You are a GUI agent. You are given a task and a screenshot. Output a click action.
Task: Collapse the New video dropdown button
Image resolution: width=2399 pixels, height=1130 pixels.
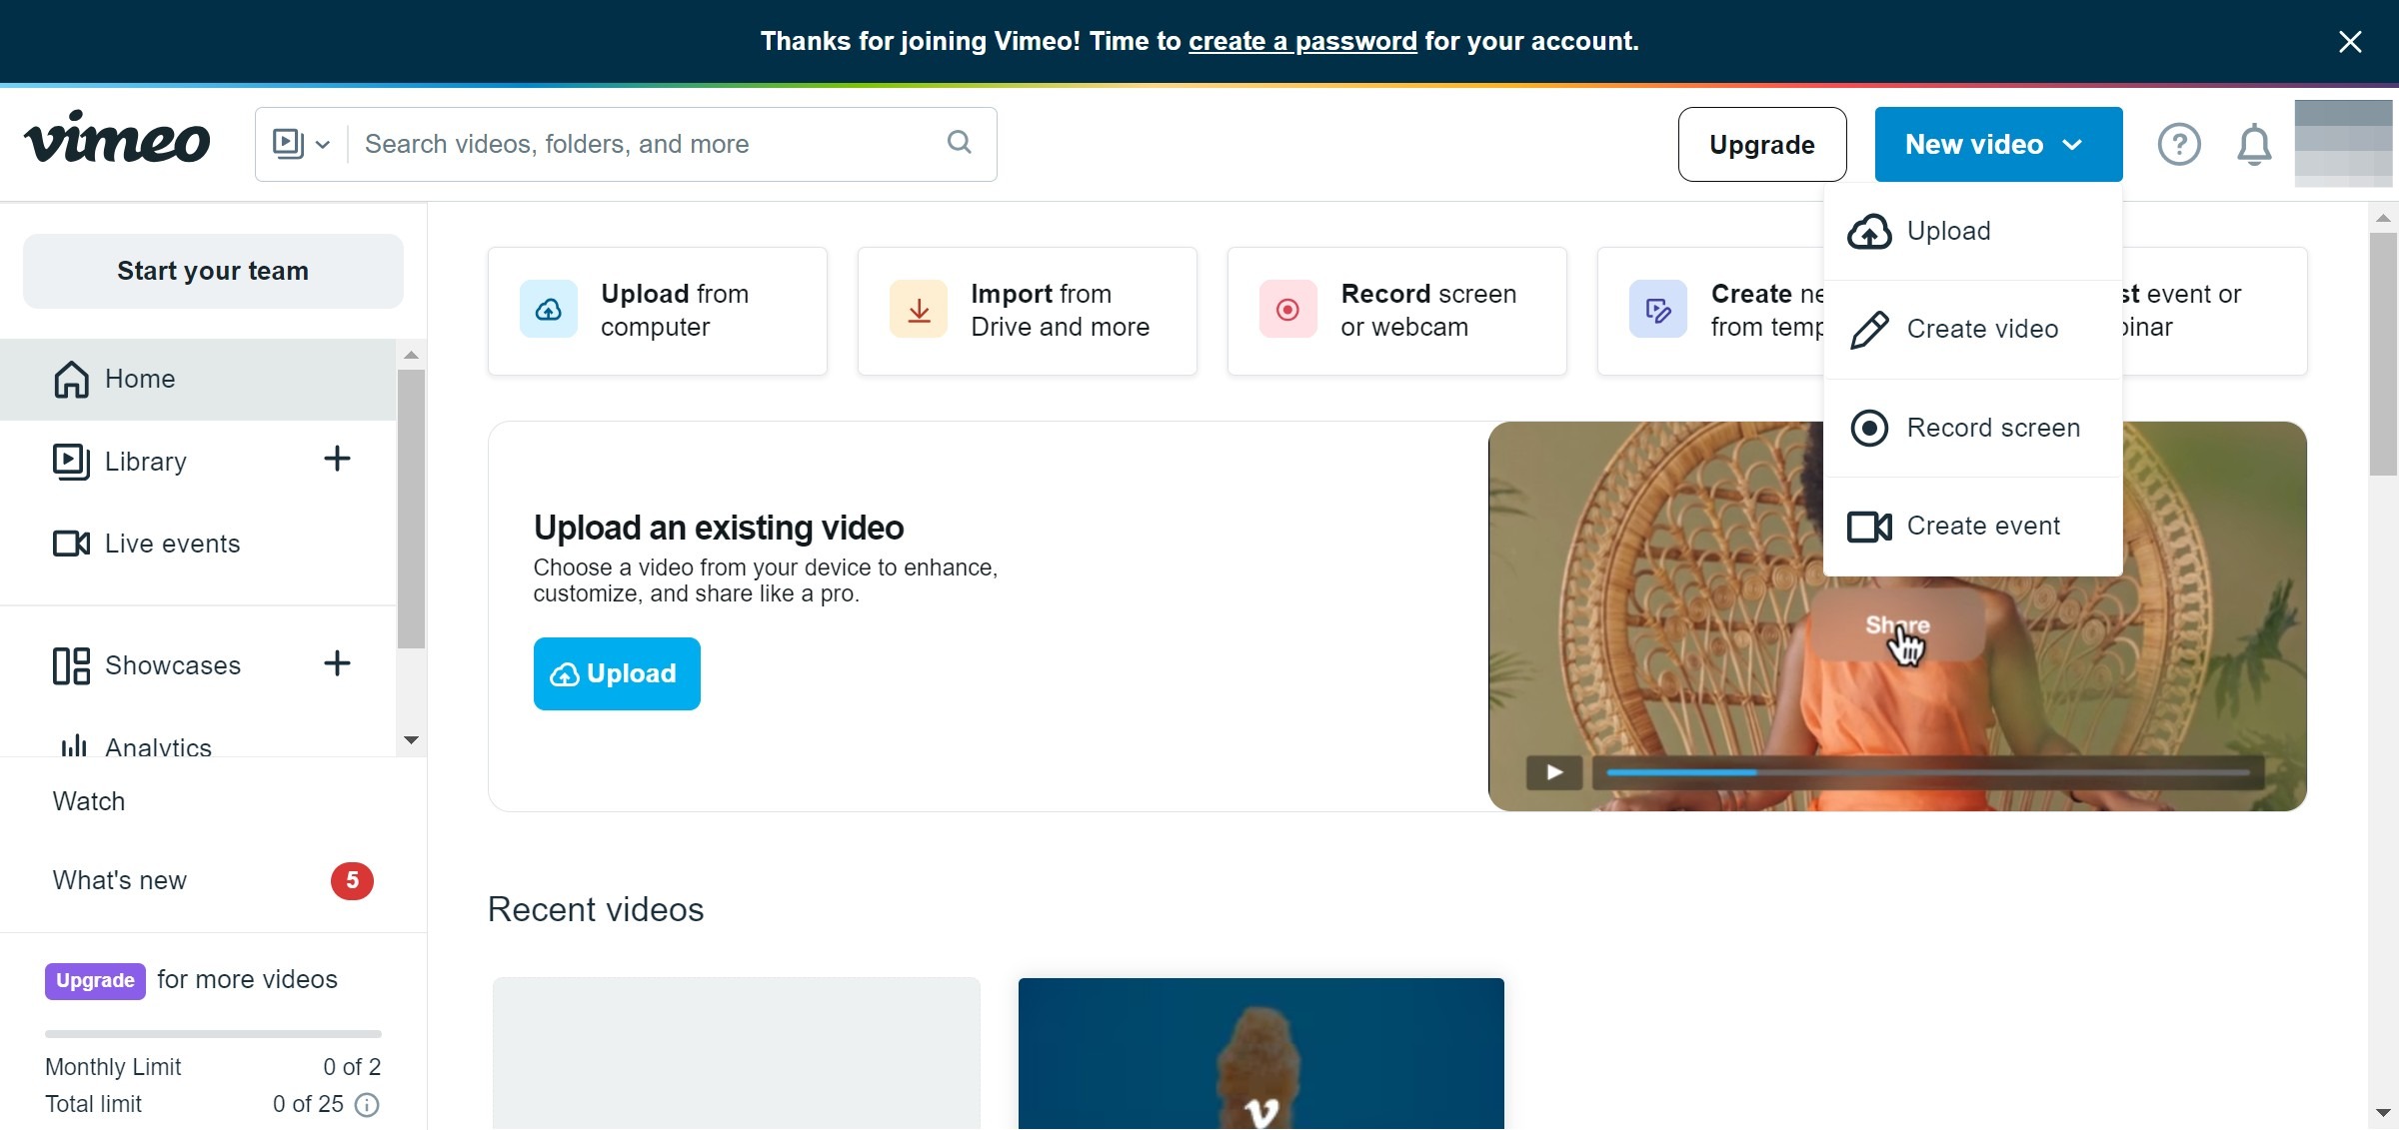(x=1997, y=145)
